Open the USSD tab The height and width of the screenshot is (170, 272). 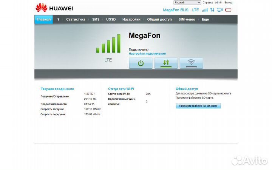coord(111,19)
